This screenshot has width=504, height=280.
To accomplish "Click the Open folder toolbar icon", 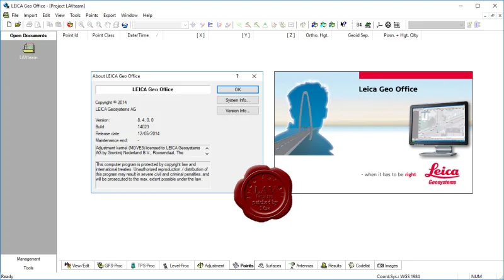I will (x=18, y=25).
